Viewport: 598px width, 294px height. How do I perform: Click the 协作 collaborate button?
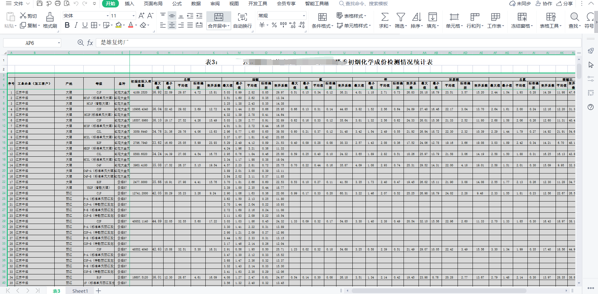pos(544,3)
